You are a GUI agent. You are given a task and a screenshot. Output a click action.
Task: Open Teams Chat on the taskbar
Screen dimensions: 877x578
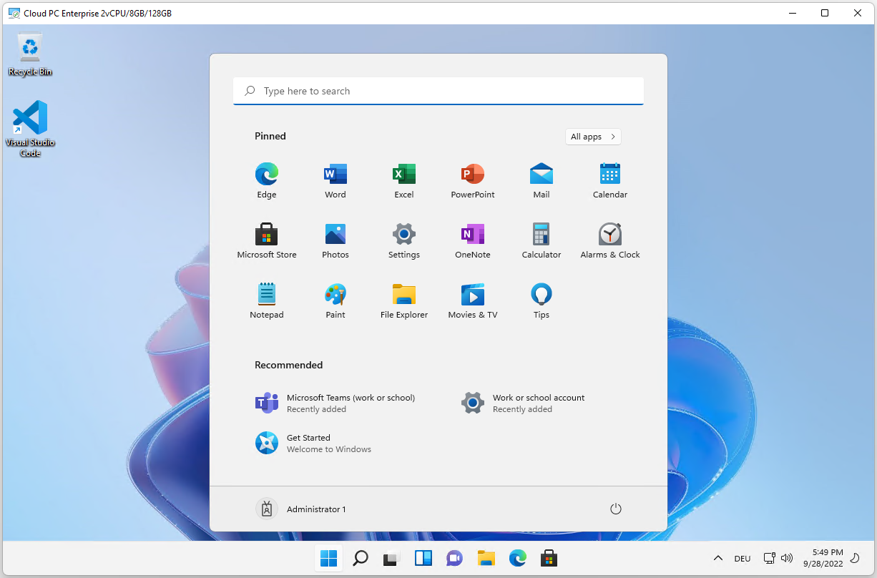(454, 558)
